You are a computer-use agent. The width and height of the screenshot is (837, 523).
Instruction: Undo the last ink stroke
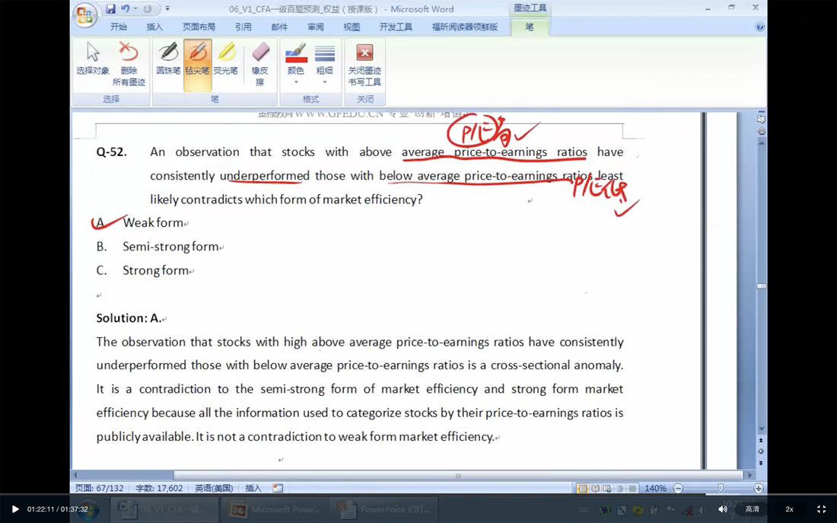(x=125, y=8)
